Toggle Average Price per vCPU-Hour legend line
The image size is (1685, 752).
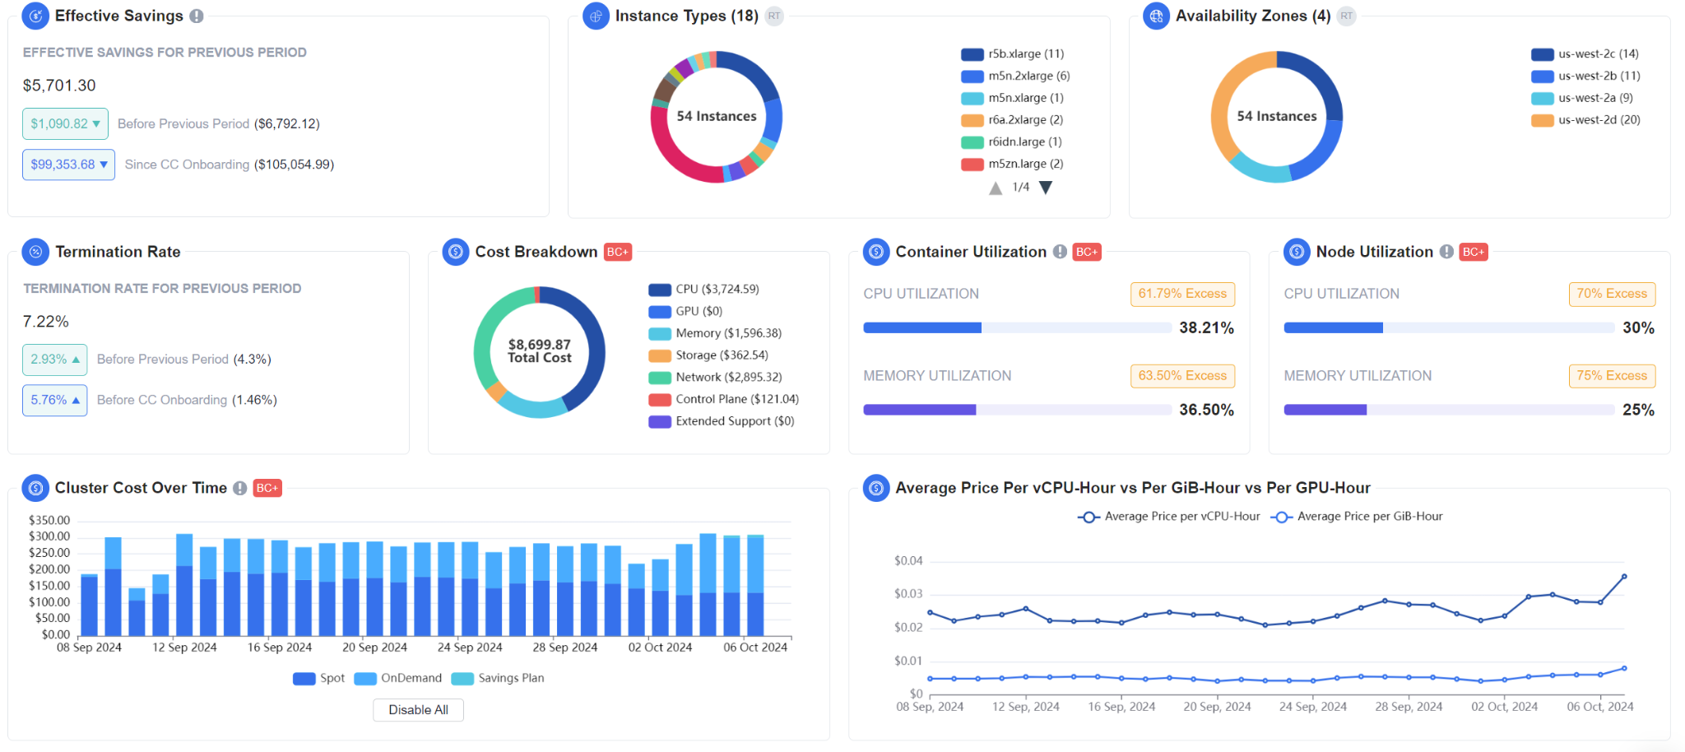pyautogui.click(x=1168, y=517)
